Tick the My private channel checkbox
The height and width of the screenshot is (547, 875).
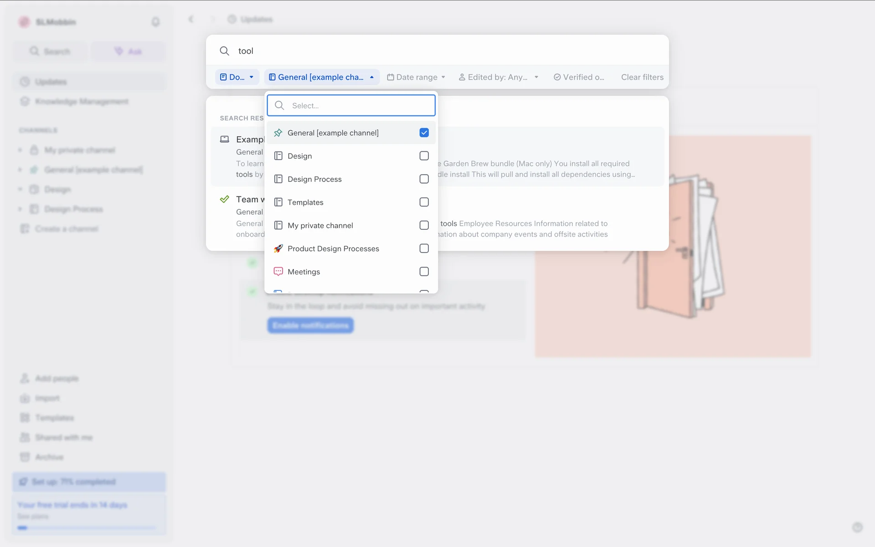point(424,225)
